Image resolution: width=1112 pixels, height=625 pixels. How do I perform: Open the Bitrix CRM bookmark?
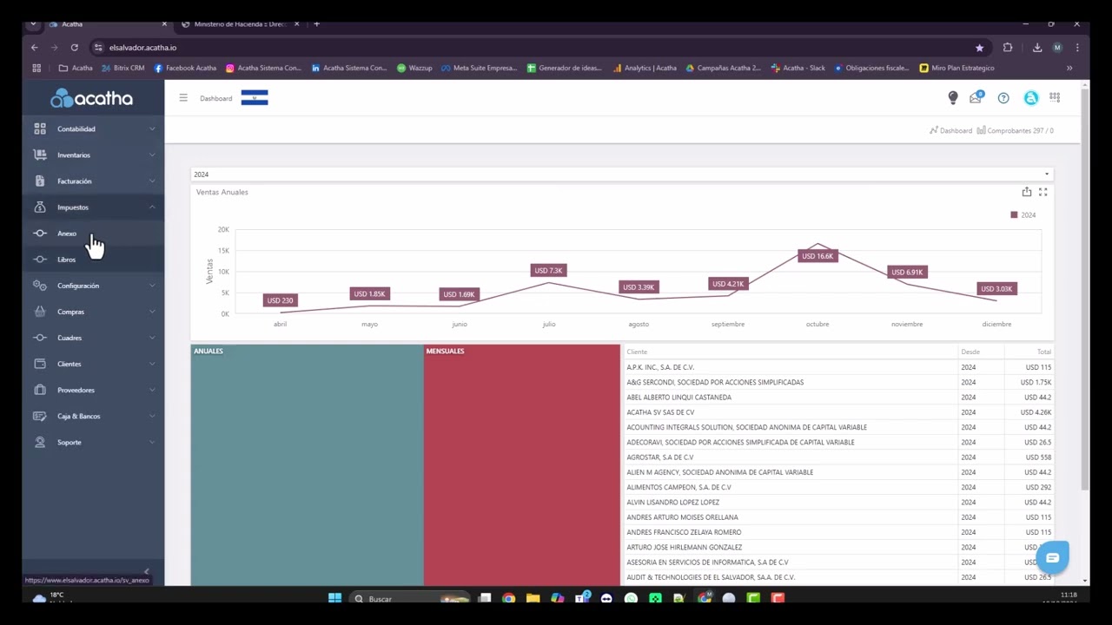point(123,68)
